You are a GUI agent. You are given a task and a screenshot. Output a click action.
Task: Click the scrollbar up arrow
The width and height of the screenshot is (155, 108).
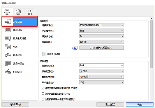(x=151, y=18)
